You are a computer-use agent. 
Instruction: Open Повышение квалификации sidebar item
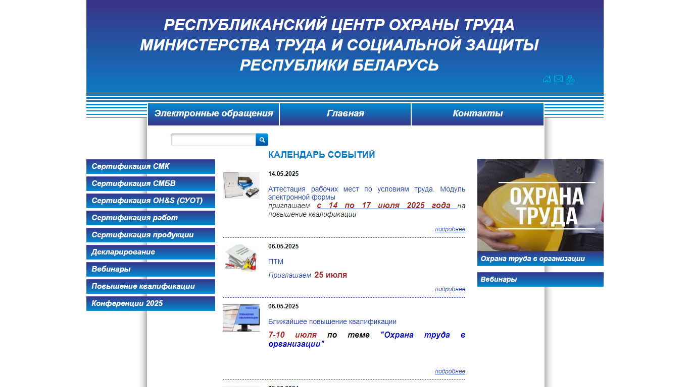pyautogui.click(x=151, y=287)
